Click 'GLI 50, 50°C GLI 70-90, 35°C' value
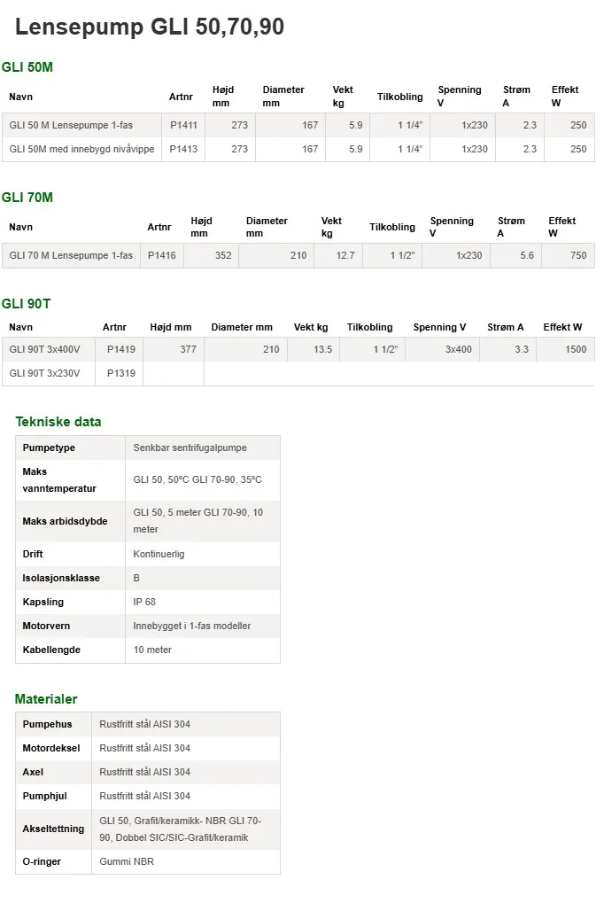604x903 pixels. coord(197,479)
